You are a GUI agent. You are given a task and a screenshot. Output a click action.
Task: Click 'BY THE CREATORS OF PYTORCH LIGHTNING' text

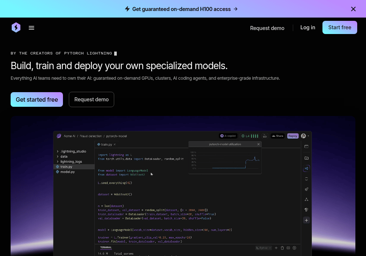click(61, 53)
